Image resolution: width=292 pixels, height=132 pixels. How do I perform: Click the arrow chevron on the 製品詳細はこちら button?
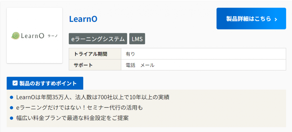(276, 19)
